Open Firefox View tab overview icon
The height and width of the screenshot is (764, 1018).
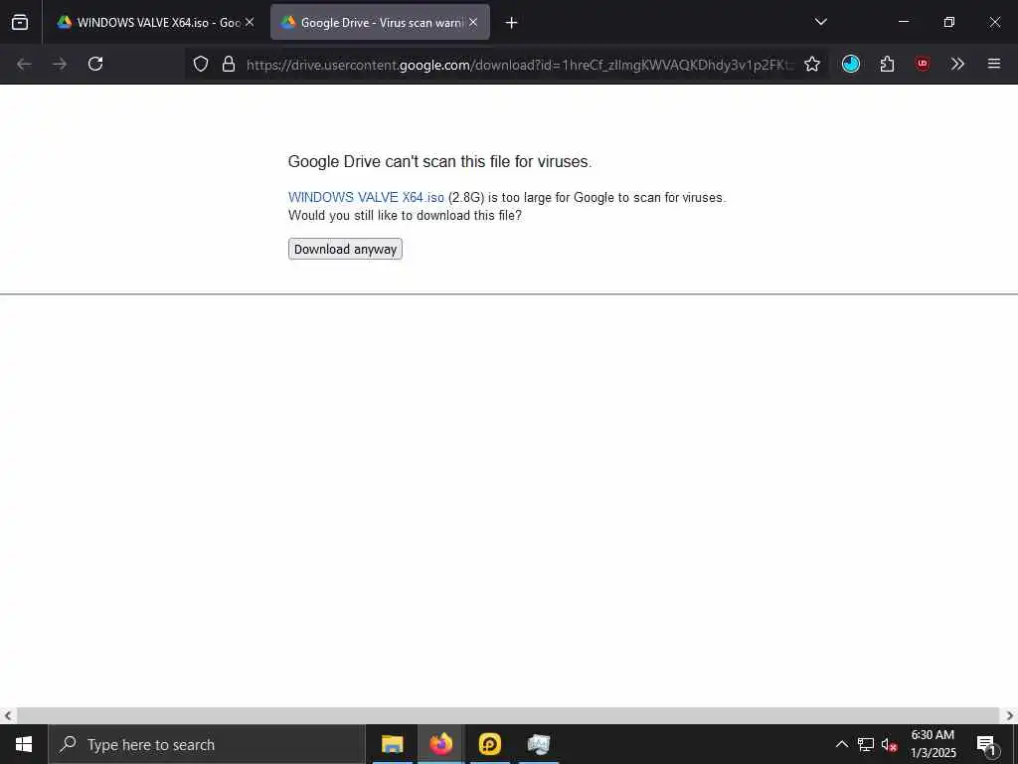coord(20,22)
